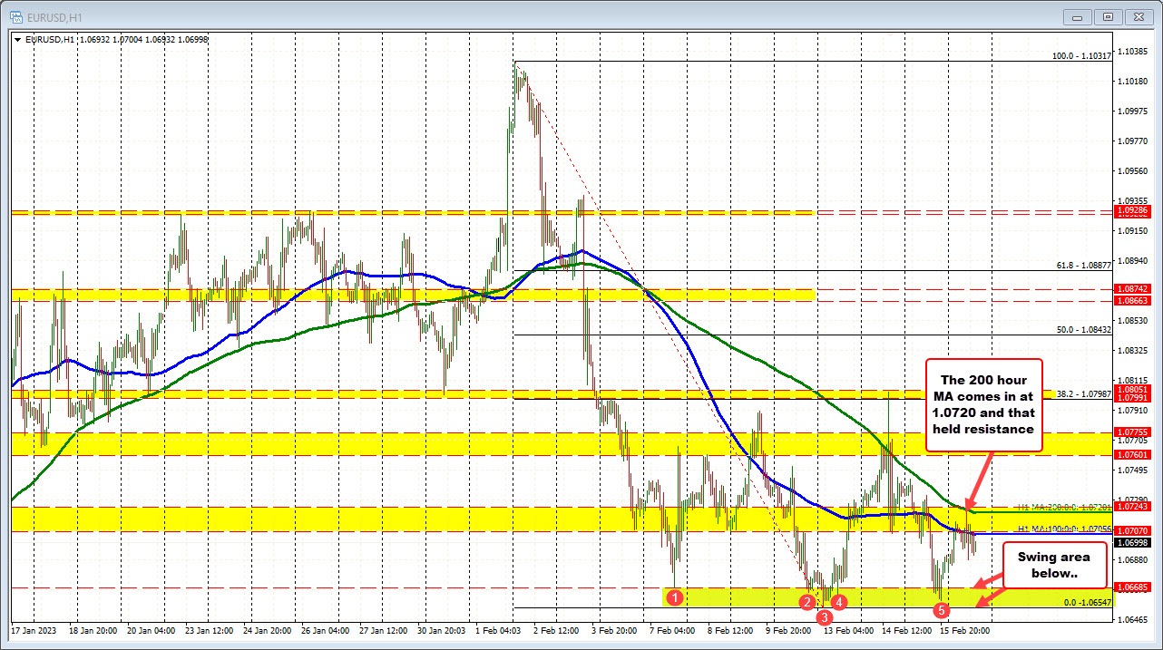Click the 50.0 - 1.08432 Fibonacci label
This screenshot has width=1163, height=650.
tap(1083, 330)
